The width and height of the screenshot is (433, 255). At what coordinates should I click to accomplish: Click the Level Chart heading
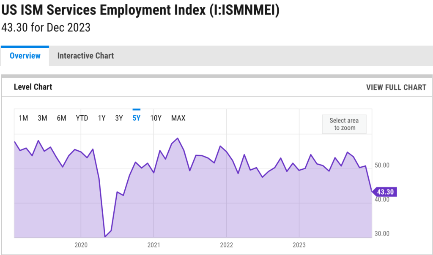(33, 87)
